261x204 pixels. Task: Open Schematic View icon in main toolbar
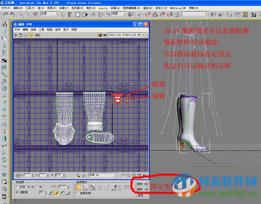click(245, 15)
